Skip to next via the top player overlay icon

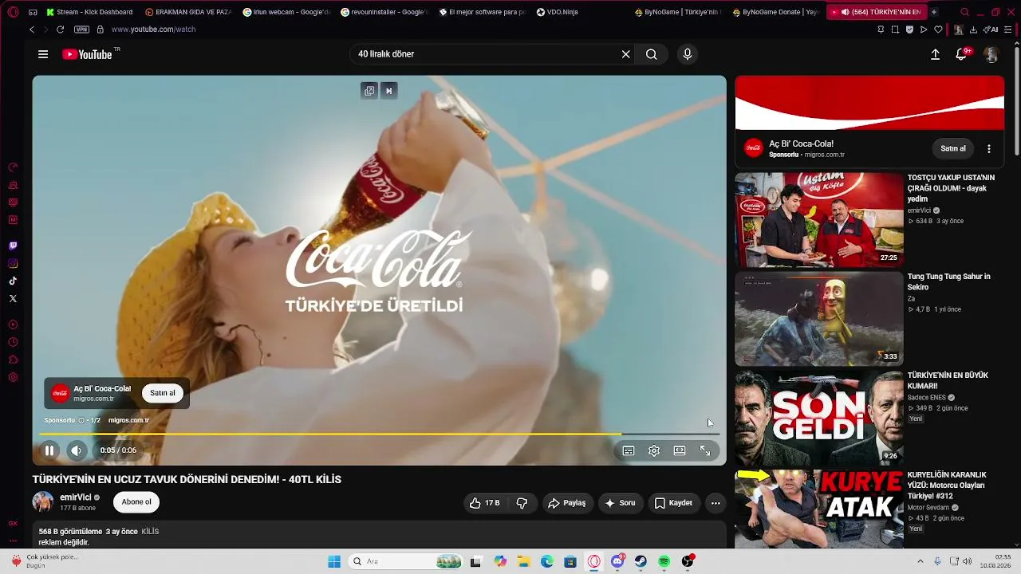point(389,91)
